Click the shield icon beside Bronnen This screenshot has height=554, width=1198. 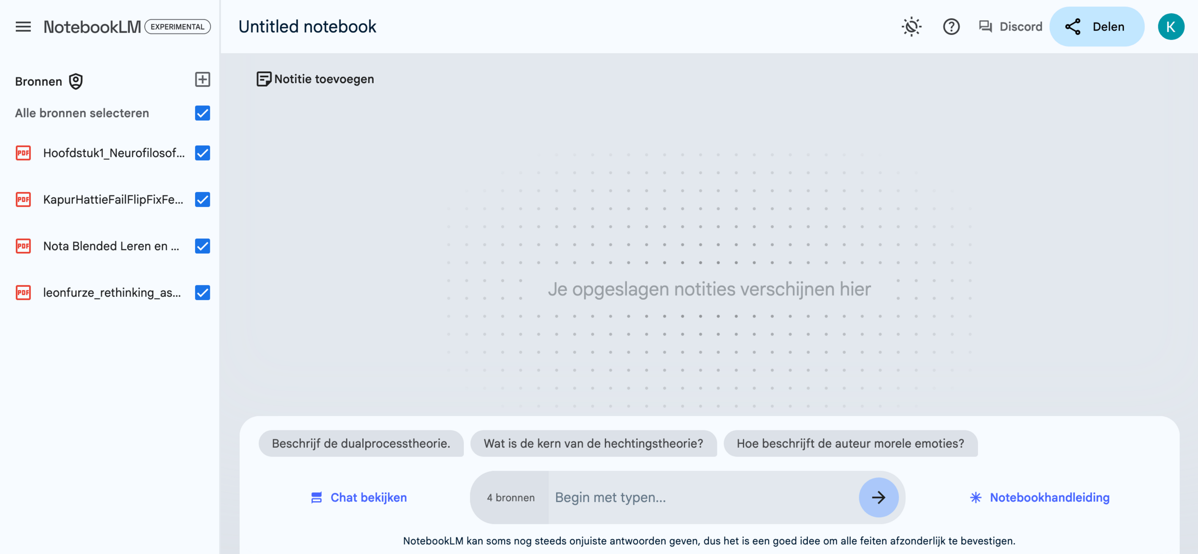point(76,81)
